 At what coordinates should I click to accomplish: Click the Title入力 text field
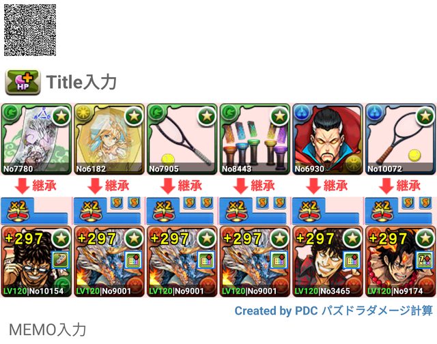click(81, 82)
